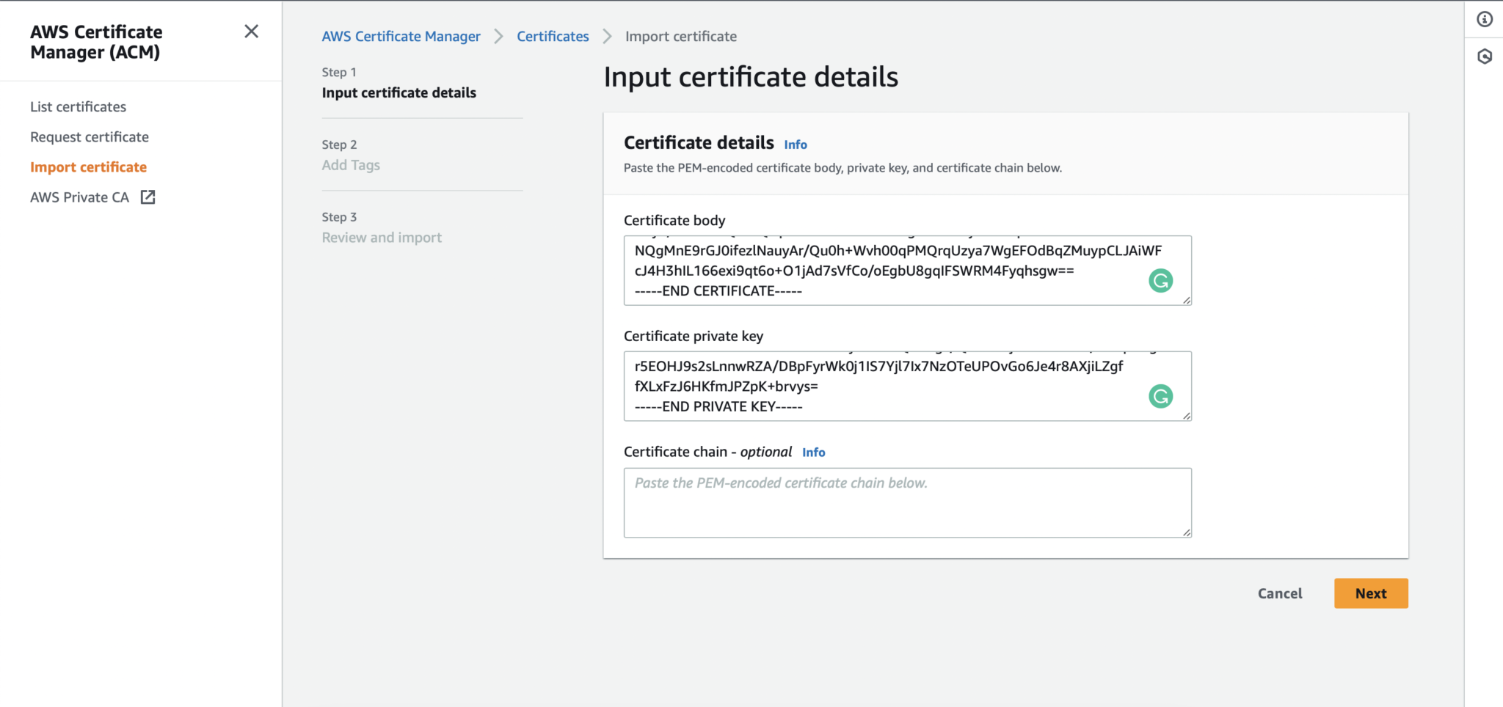Image resolution: width=1503 pixels, height=707 pixels.
Task: Click inside the Certificate chain text area
Action: (x=907, y=502)
